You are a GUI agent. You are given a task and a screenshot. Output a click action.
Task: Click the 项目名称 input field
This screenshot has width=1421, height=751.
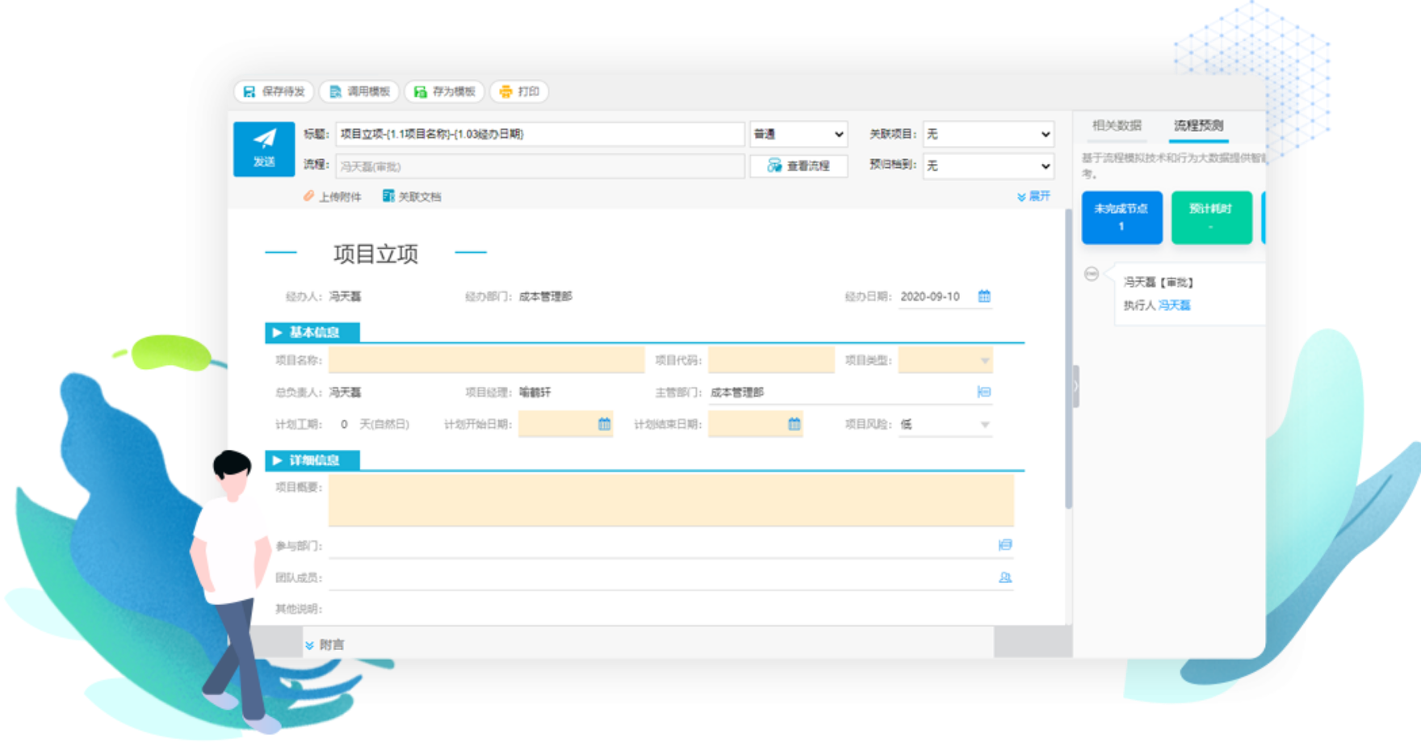[486, 360]
